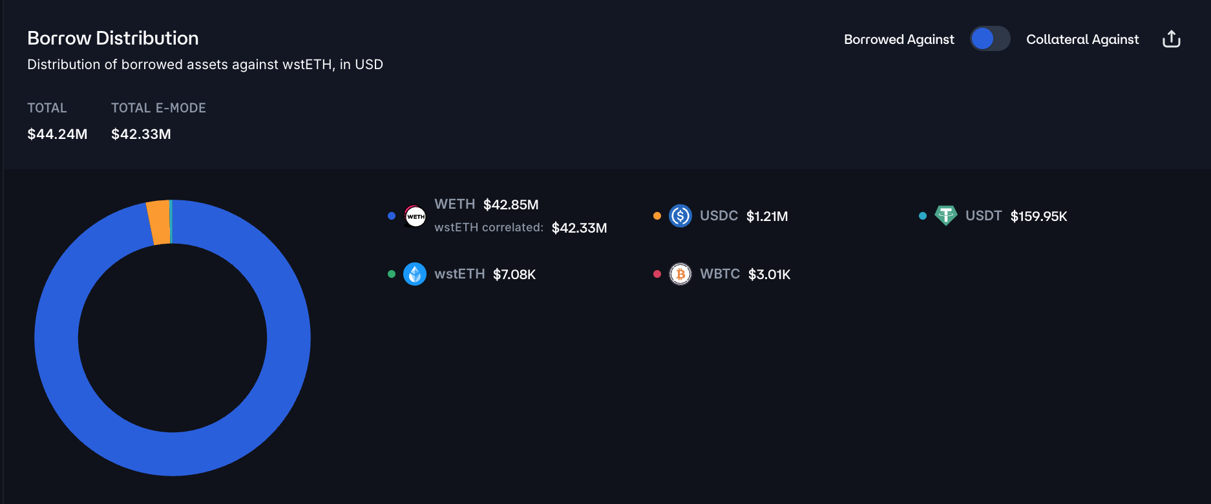Toggle Borrowed/Collateral Against switch
Viewport: 1211px width, 504px height.
pyautogui.click(x=989, y=39)
